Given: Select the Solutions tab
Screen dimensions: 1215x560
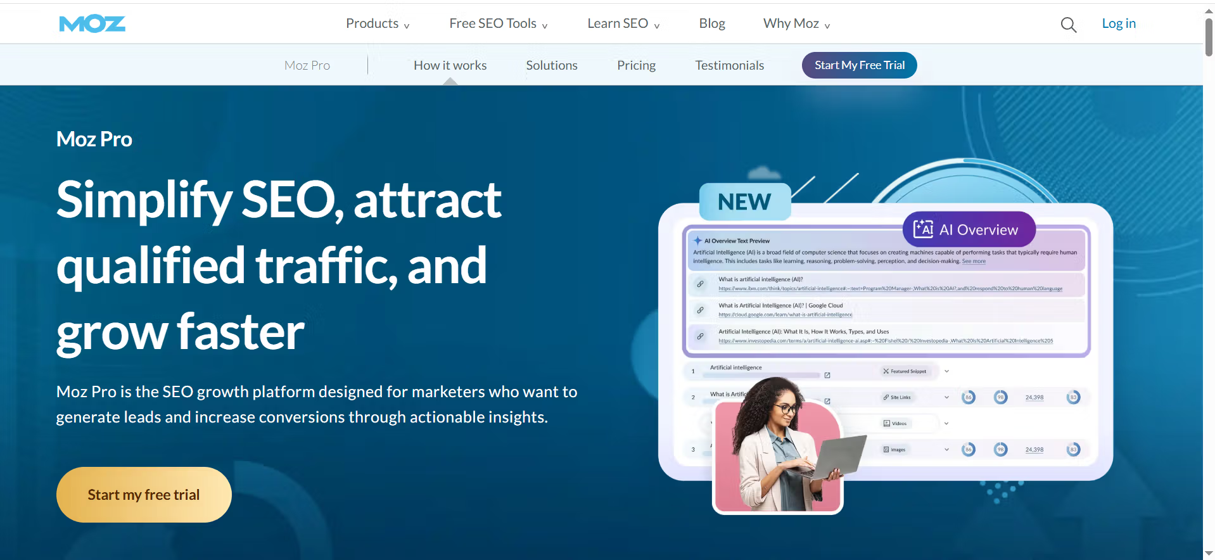Looking at the screenshot, I should [x=552, y=65].
